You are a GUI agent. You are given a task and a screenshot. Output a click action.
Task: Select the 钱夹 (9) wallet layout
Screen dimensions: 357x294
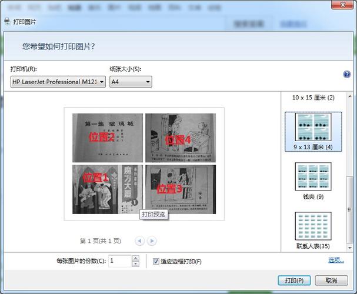(313, 181)
